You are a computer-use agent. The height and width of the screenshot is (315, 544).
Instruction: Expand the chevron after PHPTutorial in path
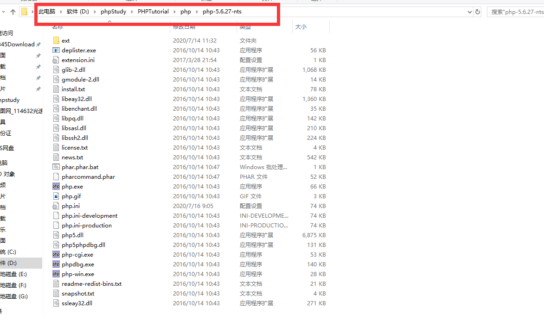click(x=174, y=12)
